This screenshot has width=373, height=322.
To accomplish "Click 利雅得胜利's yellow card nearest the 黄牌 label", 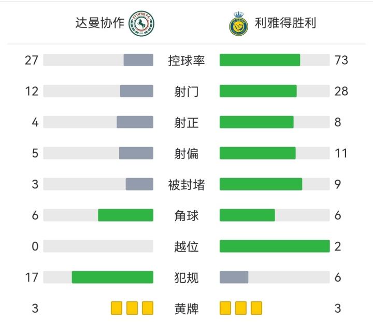I will [x=225, y=309].
